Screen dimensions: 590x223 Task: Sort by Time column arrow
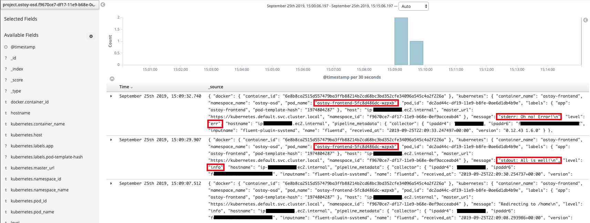[132, 87]
